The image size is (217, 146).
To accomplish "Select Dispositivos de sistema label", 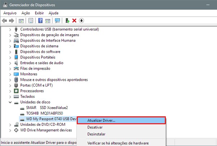I will click(39, 46).
